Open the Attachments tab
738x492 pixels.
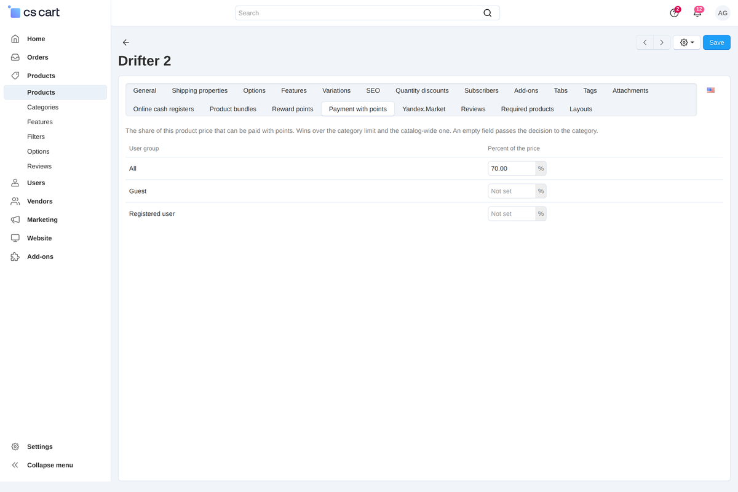[x=630, y=90]
